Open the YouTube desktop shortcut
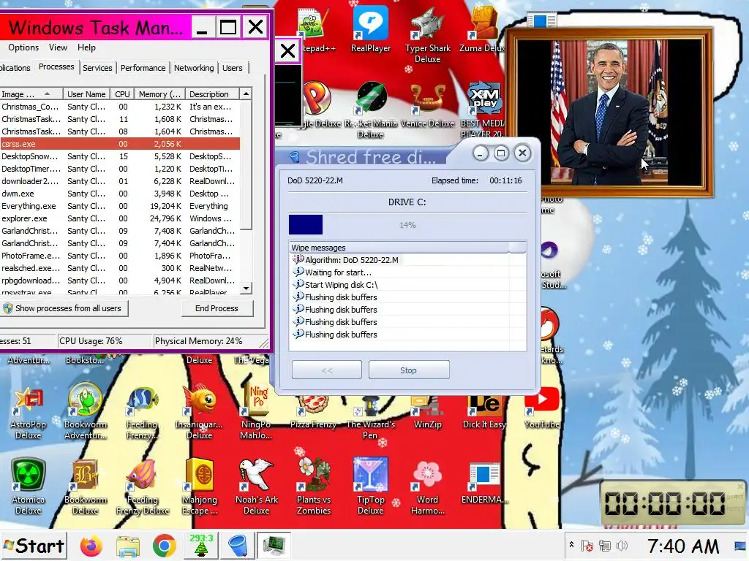Viewport: 749px width, 561px height. tap(541, 409)
